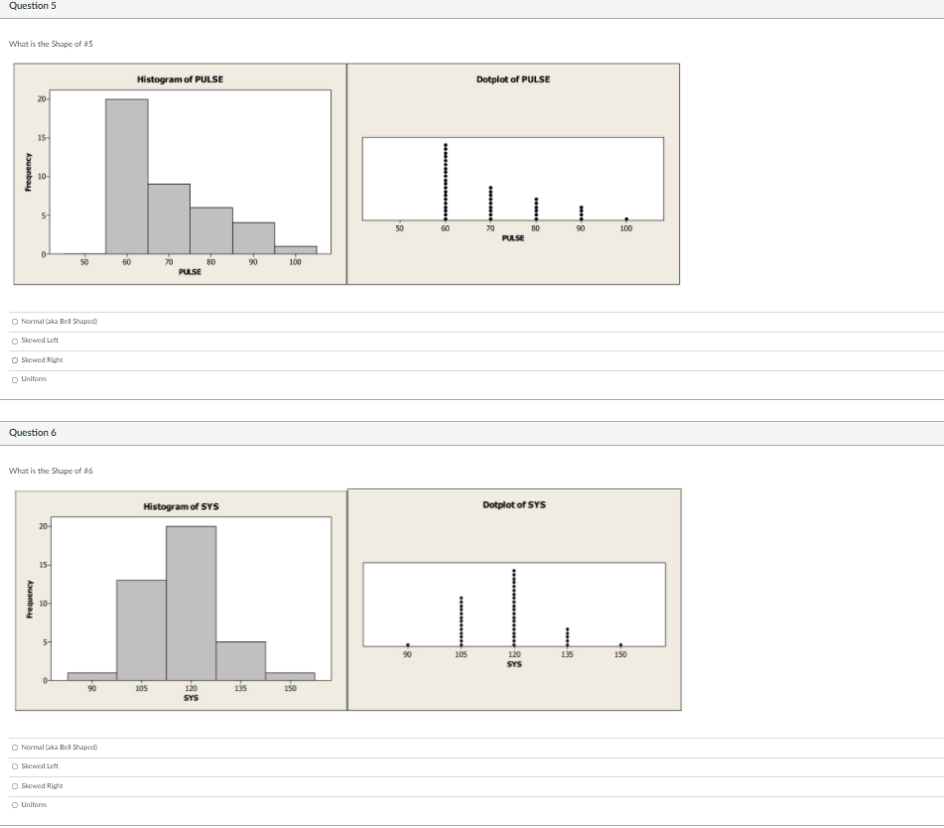Click the Dotplot of SYS image
This screenshot has width=944, height=828.
click(513, 601)
